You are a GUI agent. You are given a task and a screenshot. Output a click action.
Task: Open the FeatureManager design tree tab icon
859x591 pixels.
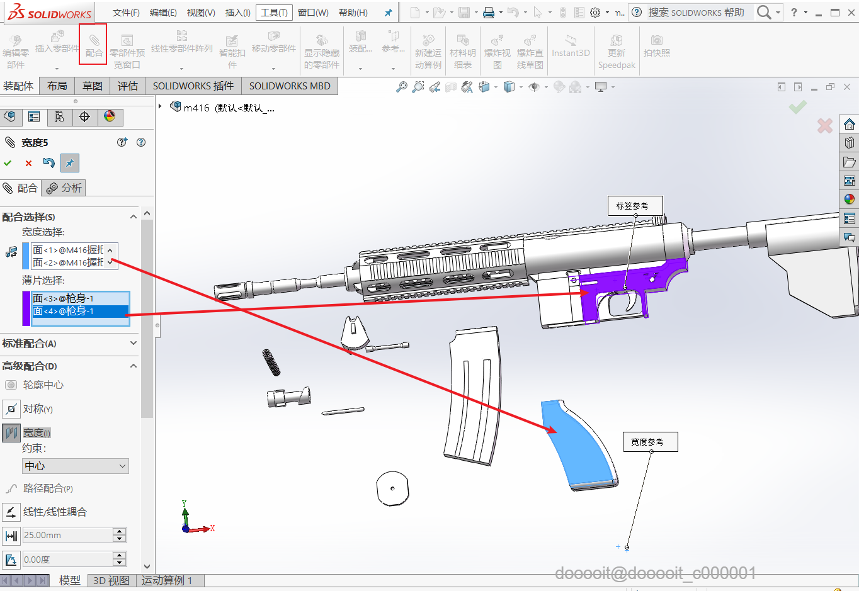click(x=9, y=116)
